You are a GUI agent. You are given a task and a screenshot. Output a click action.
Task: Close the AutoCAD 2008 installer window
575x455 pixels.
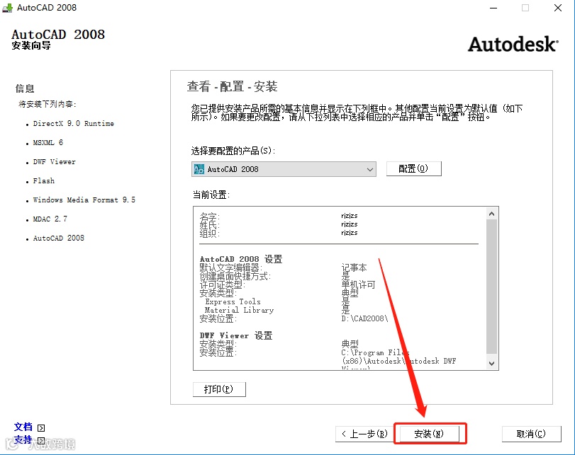click(558, 8)
